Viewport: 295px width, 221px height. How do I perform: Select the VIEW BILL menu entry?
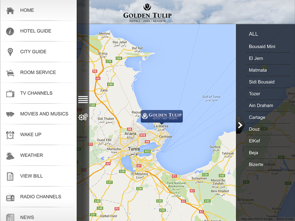click(x=38, y=176)
